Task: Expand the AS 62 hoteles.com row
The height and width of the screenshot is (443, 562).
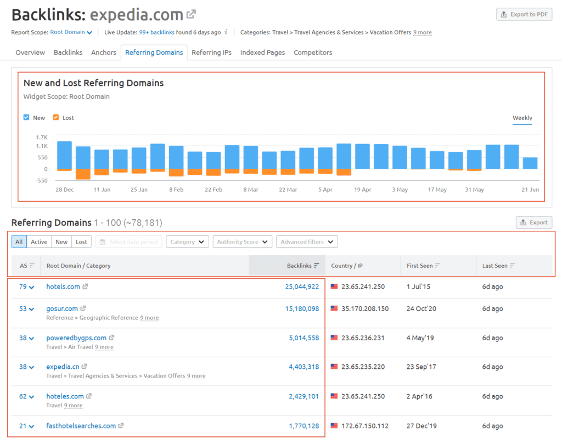Action: click(x=26, y=396)
